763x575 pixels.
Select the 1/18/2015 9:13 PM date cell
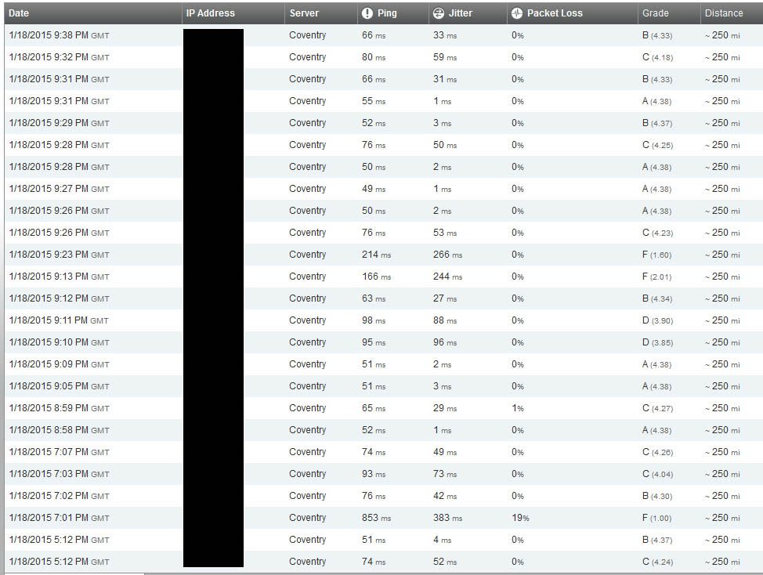tap(59, 277)
